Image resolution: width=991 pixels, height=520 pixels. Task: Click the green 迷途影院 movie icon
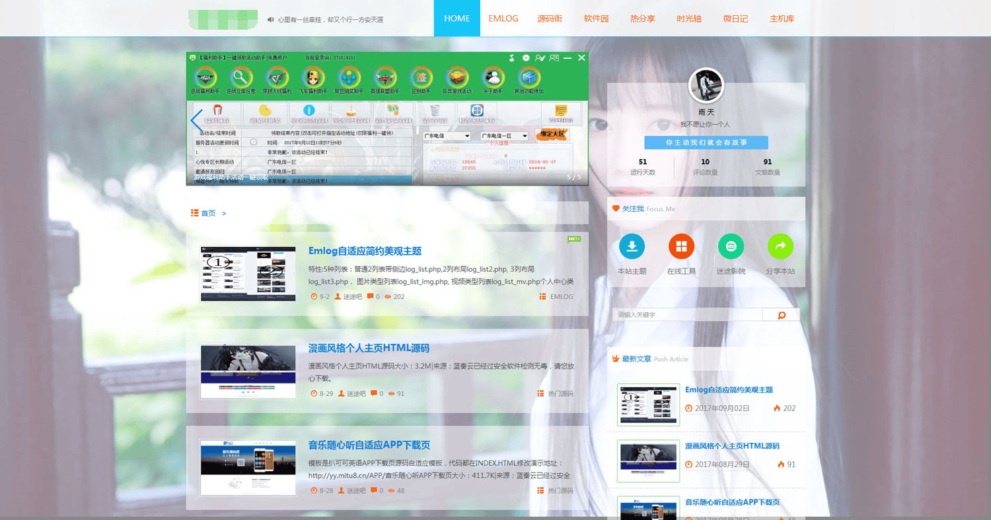(731, 247)
